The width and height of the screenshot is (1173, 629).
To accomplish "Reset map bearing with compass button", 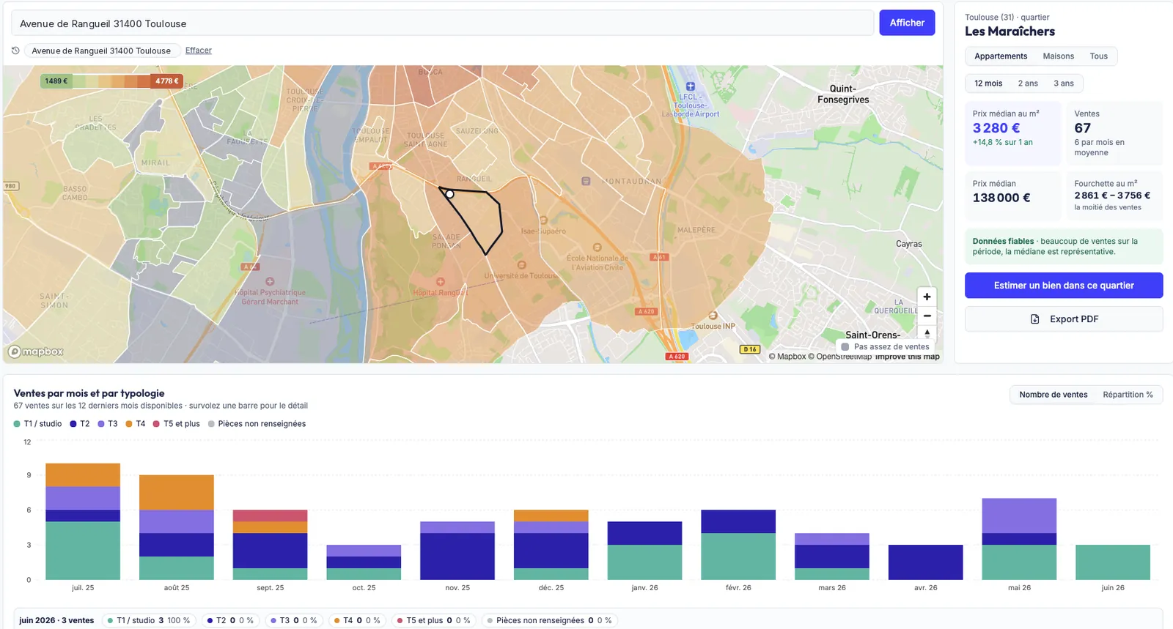I will point(927,332).
